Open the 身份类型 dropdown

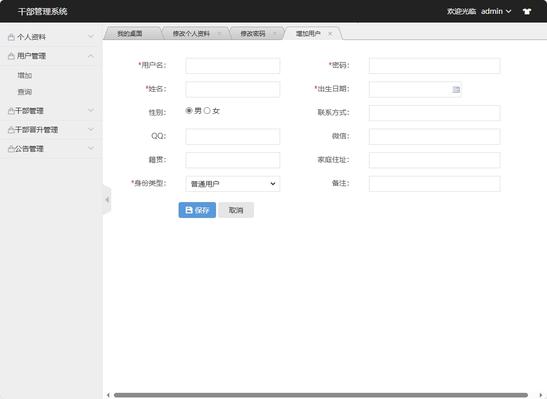click(x=232, y=184)
